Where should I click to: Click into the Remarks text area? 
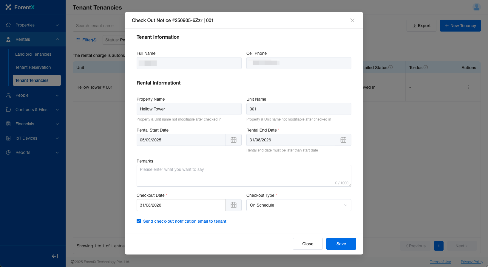pos(244,176)
